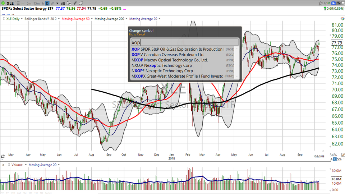Expand the Moving Average 50 dropdown
Viewport: 345px width, 194px height.
[92, 19]
